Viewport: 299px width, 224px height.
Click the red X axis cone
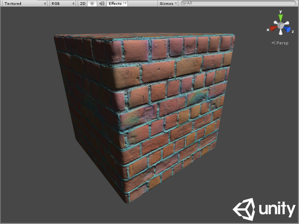point(273,28)
